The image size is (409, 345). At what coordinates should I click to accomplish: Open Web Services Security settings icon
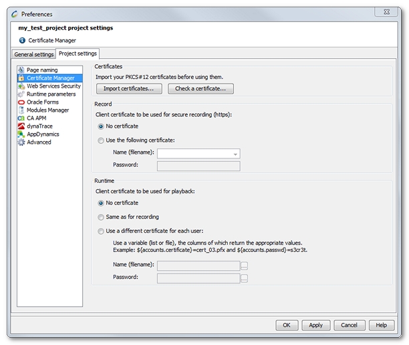click(21, 86)
